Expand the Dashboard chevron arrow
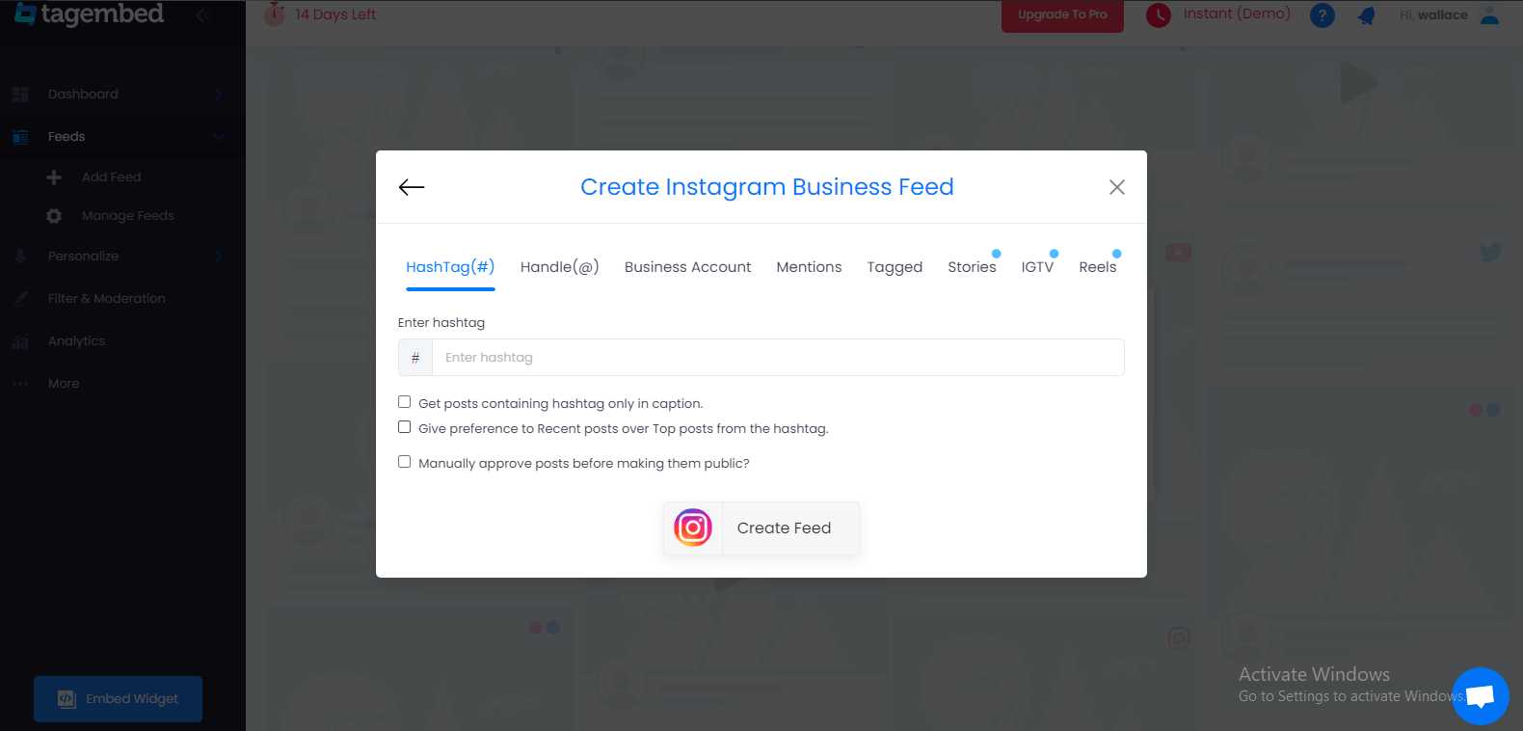Image resolution: width=1523 pixels, height=731 pixels. click(219, 94)
